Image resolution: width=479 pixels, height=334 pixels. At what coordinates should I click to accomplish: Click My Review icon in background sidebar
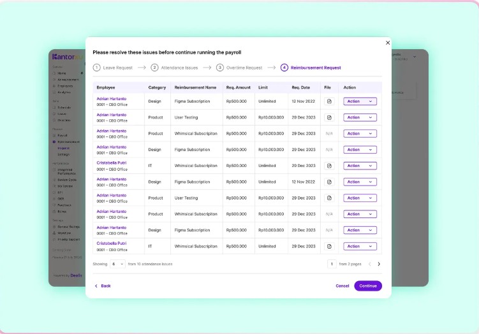[54, 186]
